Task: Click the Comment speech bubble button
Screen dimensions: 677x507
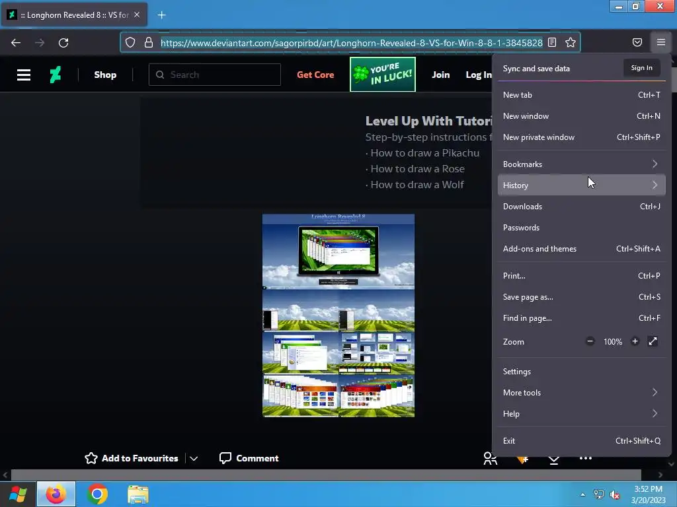Action: click(249, 458)
